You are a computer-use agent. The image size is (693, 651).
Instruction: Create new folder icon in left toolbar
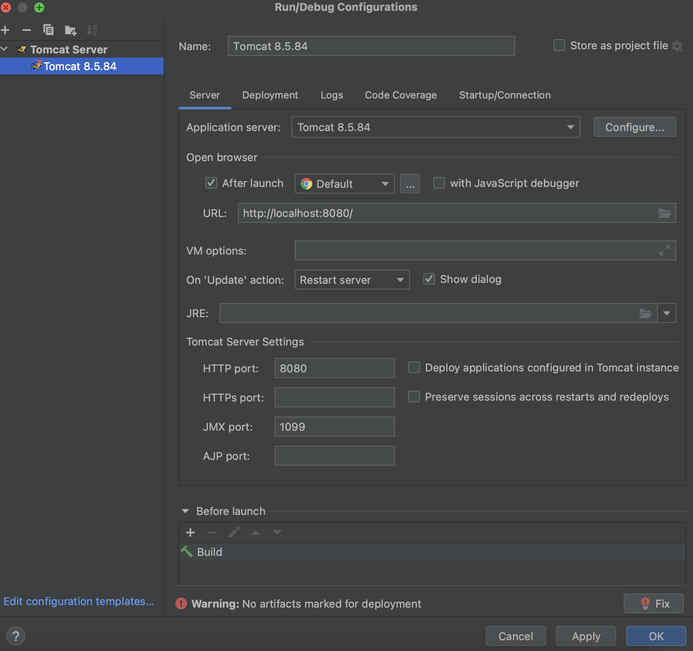click(x=71, y=30)
